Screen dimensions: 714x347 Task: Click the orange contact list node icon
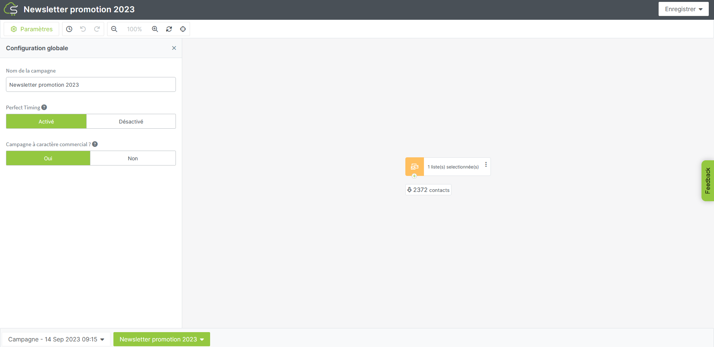click(415, 167)
